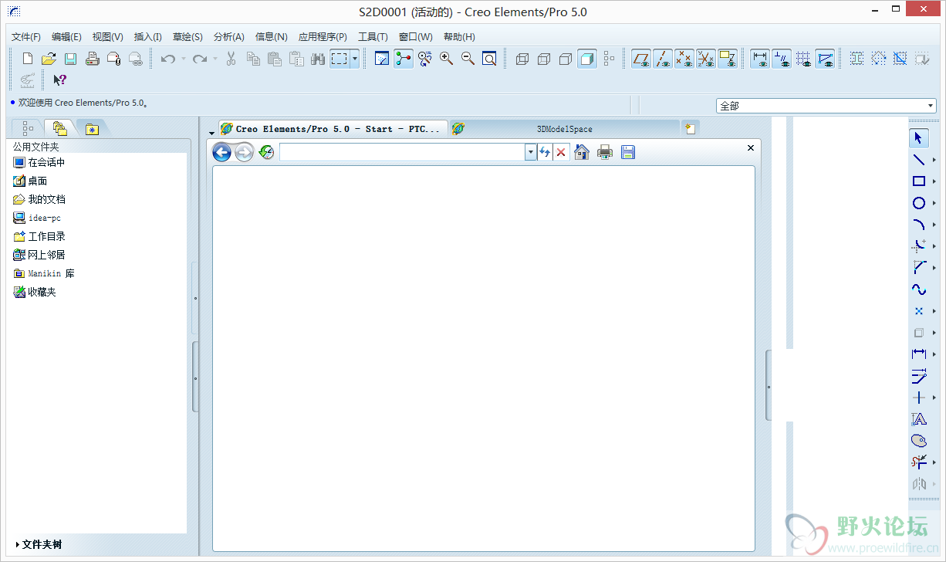Select the Rectangle sketch tool
The image size is (946, 562).
918,181
